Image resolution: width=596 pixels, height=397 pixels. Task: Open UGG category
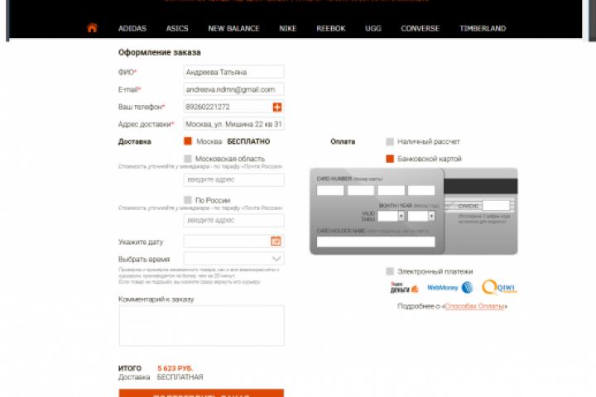click(x=372, y=28)
